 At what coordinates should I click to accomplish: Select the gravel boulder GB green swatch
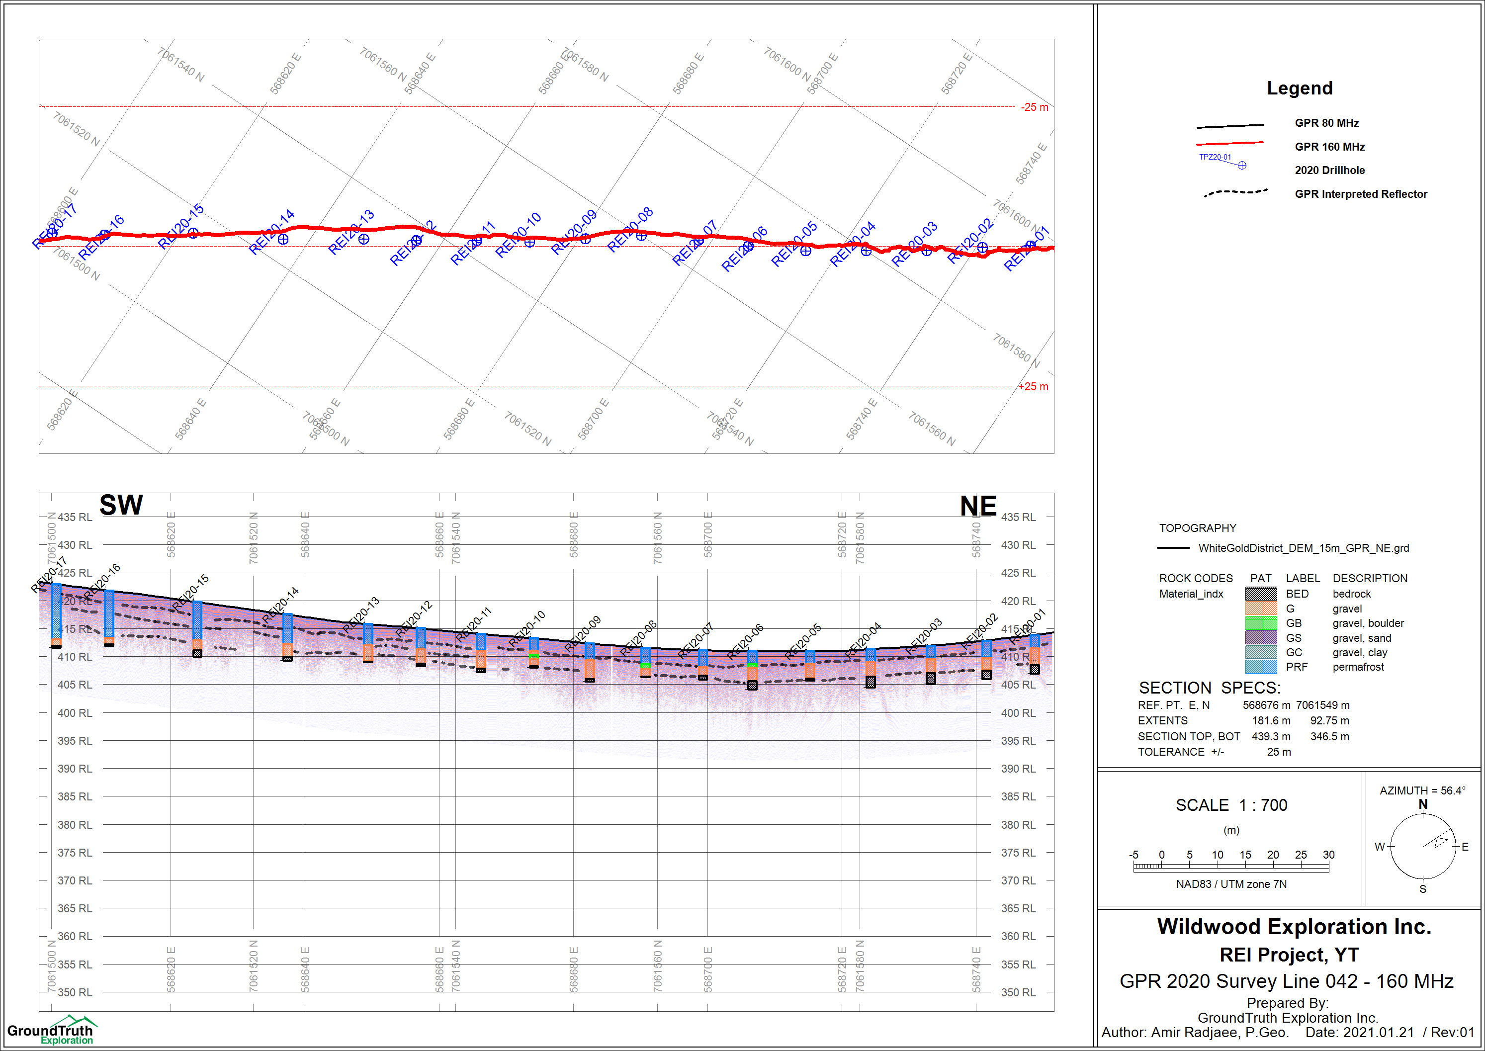[1261, 622]
